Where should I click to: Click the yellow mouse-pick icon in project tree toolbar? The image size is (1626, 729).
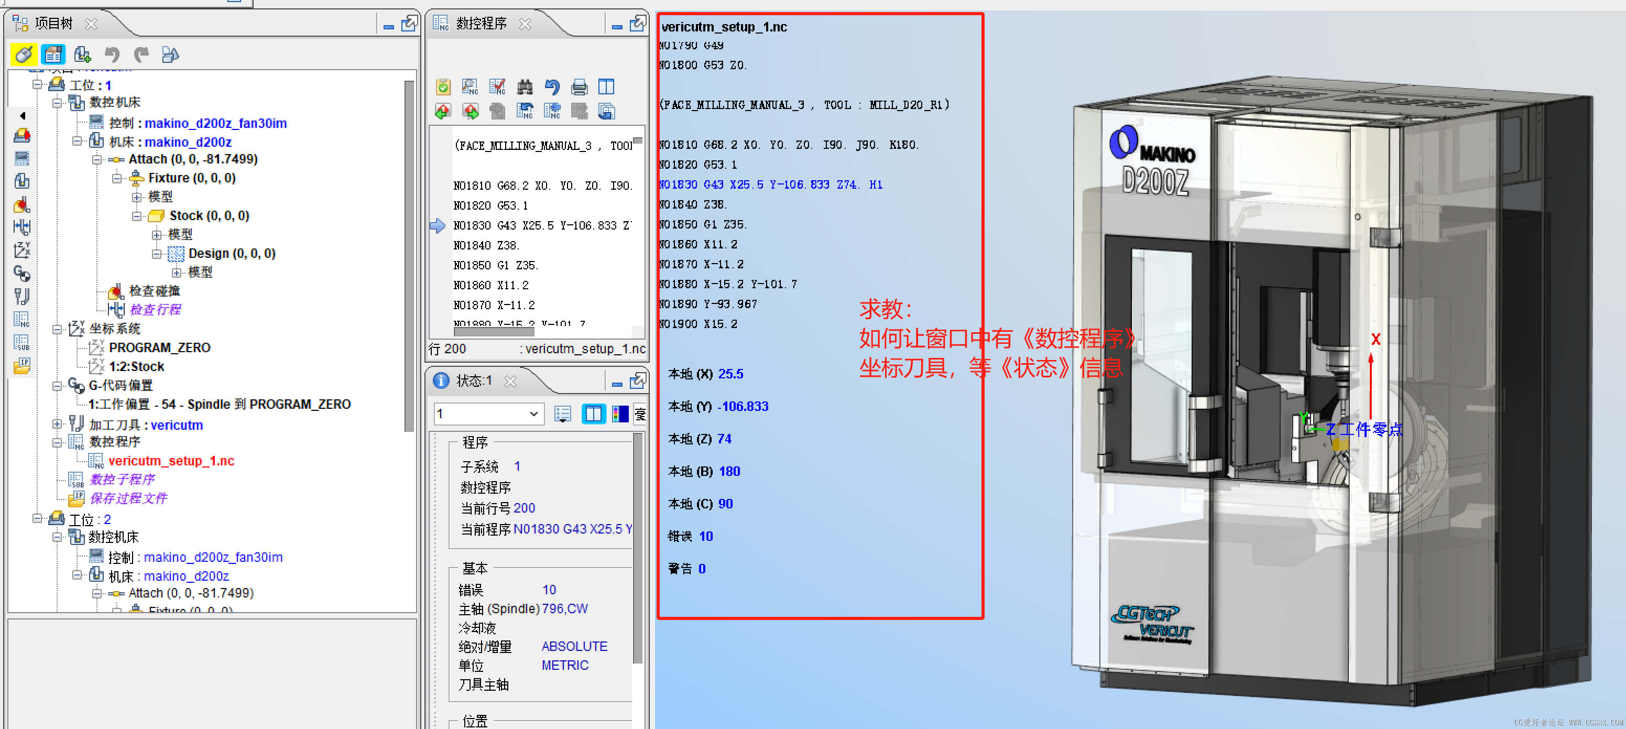[x=24, y=55]
